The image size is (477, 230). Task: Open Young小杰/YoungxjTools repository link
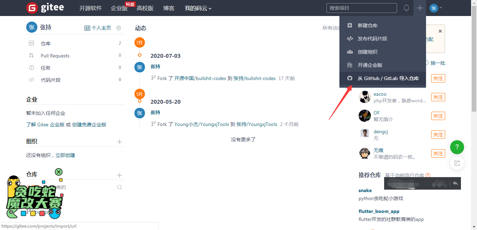pyautogui.click(x=202, y=124)
